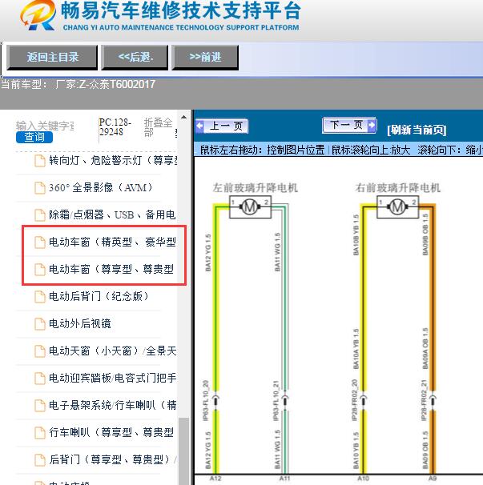The height and width of the screenshot is (485, 483).
Task: Click document icon beside 电动后背门
Action: pos(39,296)
